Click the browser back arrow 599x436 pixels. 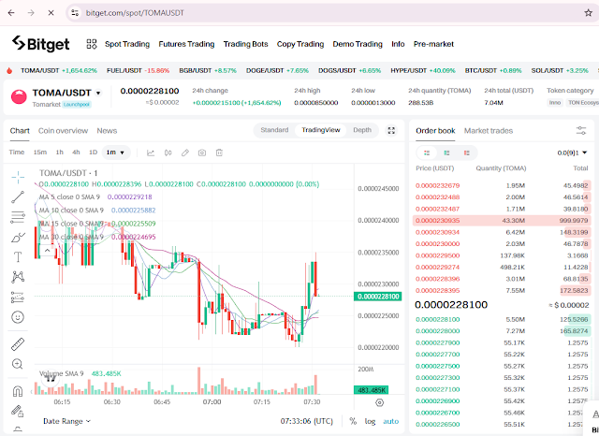pos(11,12)
